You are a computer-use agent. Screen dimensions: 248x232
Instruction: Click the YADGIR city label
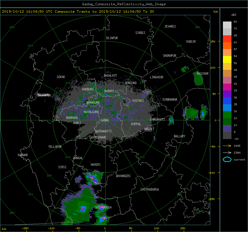coord(191,42)
